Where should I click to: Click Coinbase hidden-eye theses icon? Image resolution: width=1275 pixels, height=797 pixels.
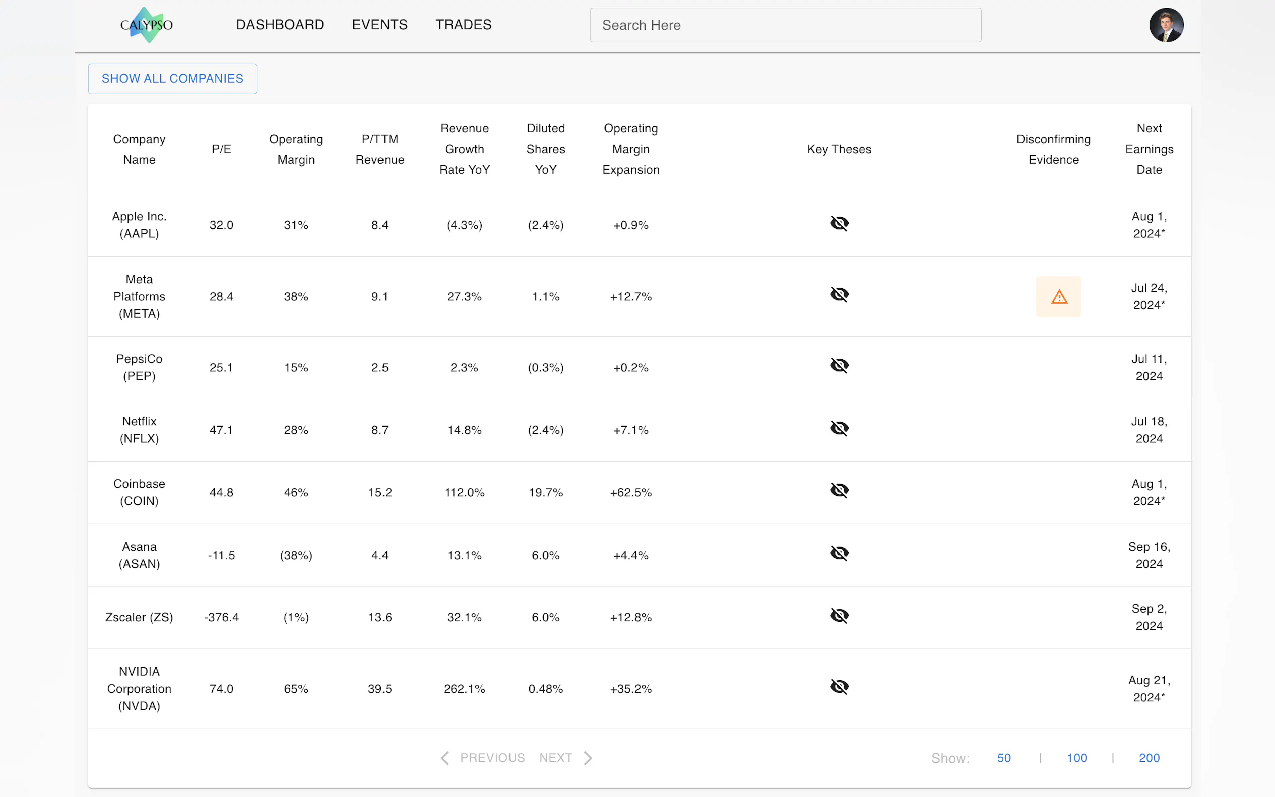(839, 491)
